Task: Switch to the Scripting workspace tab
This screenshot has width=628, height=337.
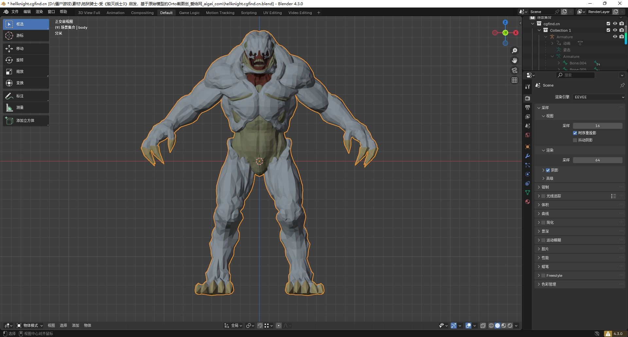Action: (x=249, y=13)
